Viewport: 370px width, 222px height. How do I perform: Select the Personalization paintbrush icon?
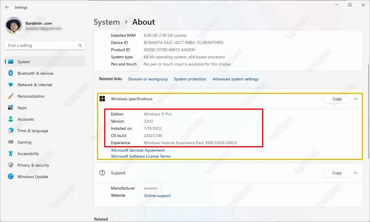coord(11,96)
